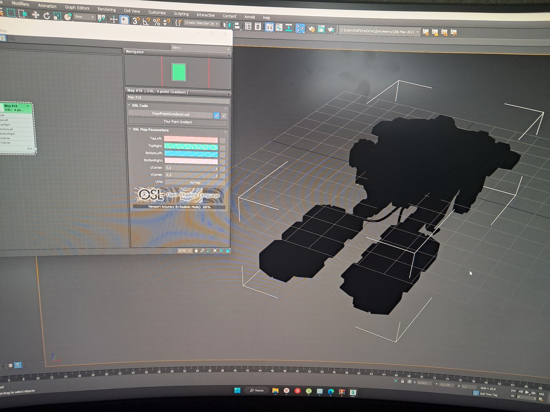This screenshot has width=550, height=412.
Task: Open the View coordinate system dropdown
Action: pos(84,17)
